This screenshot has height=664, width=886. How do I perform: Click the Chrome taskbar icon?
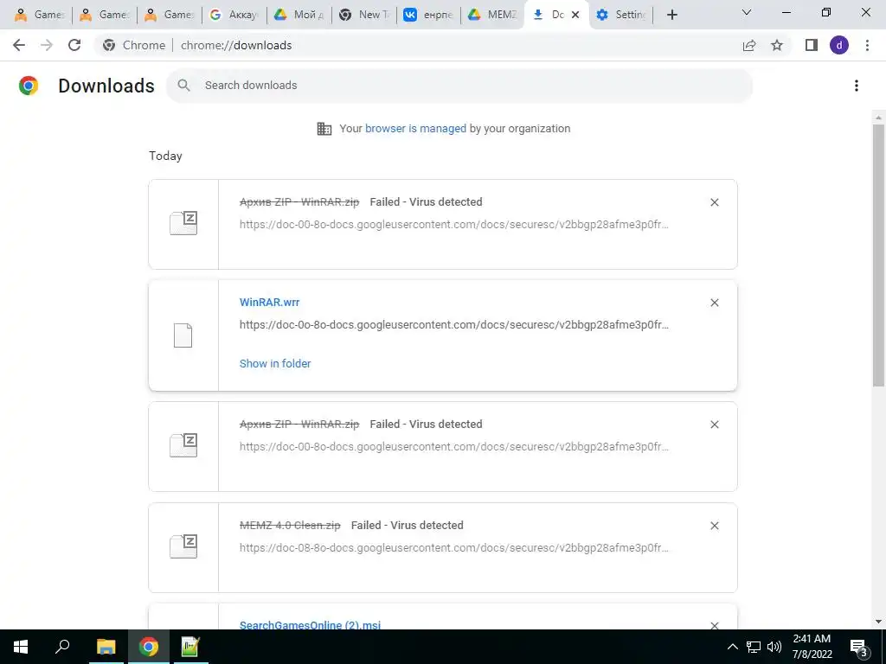149,647
